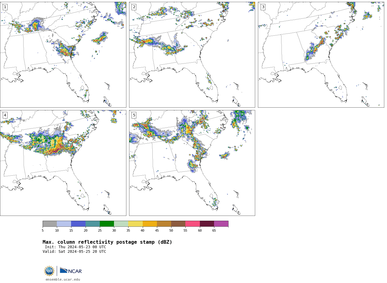Click the NSF logo icon
387x283 pixels.
pos(49,271)
